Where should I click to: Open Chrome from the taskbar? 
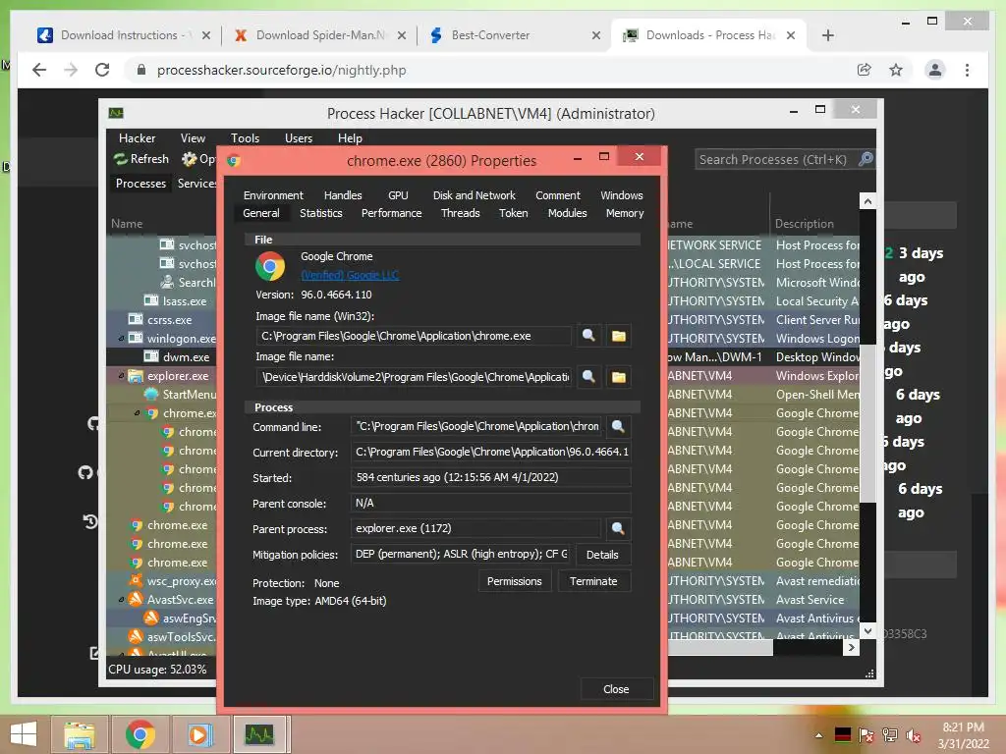click(x=140, y=734)
